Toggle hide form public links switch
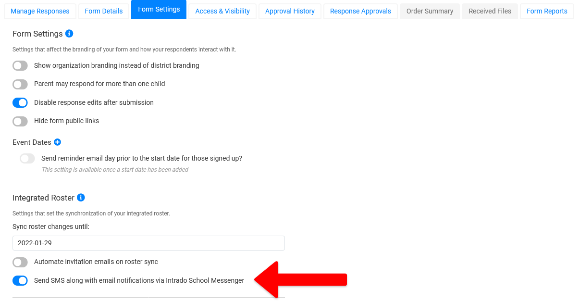The image size is (579, 302). (20, 121)
